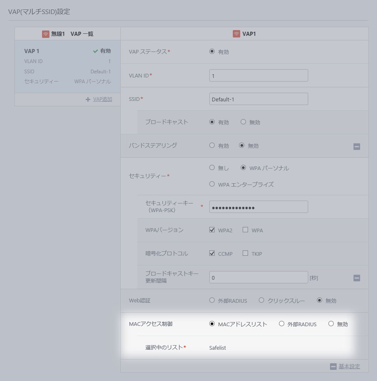Click the plus icon for VAP追加
The image size is (377, 381).
click(88, 99)
